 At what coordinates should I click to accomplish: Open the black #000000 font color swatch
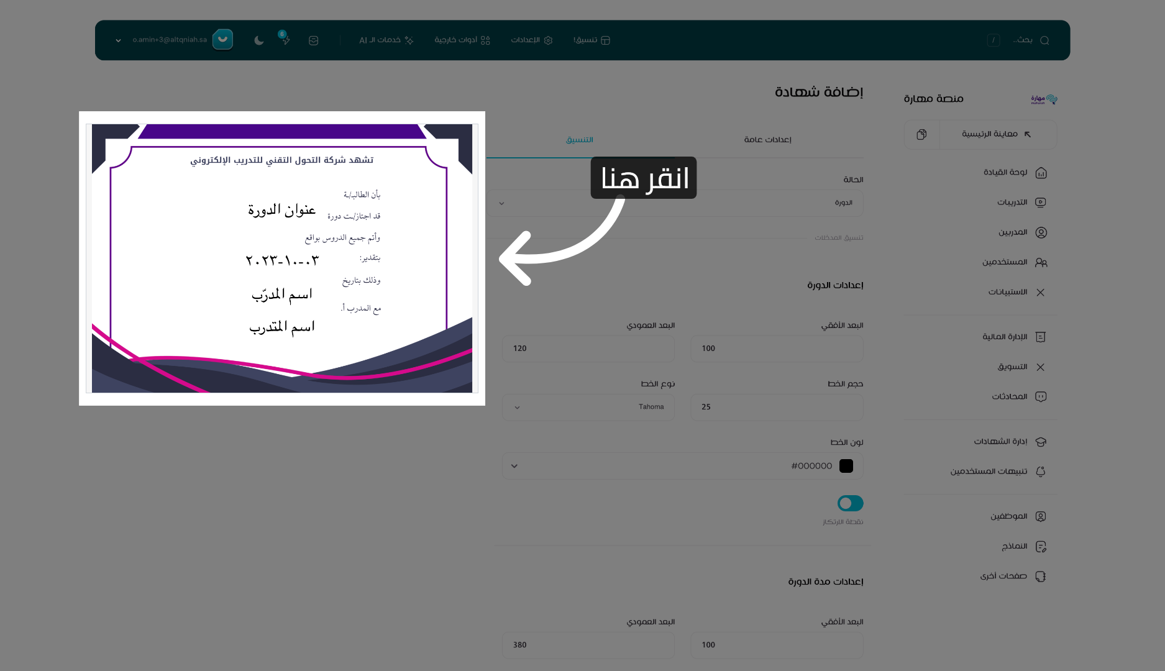click(x=846, y=465)
